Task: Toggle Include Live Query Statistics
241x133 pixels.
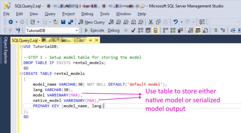Action: pos(173,30)
